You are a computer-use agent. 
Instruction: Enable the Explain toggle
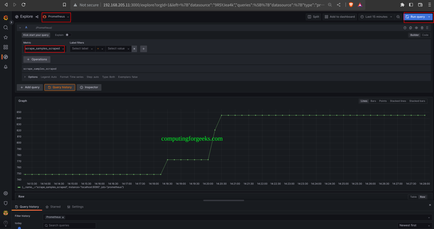coord(68,35)
